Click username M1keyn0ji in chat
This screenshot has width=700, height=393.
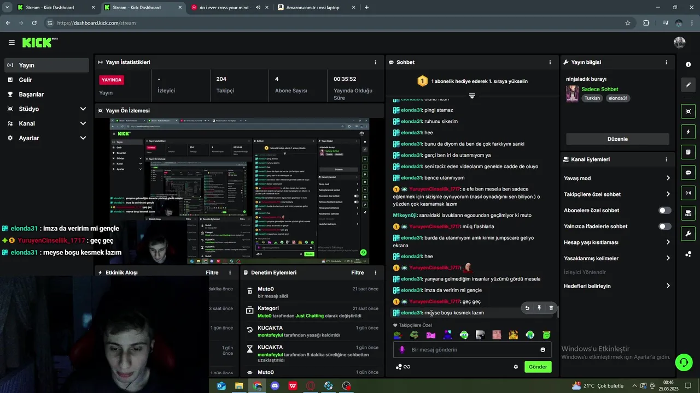click(405, 215)
